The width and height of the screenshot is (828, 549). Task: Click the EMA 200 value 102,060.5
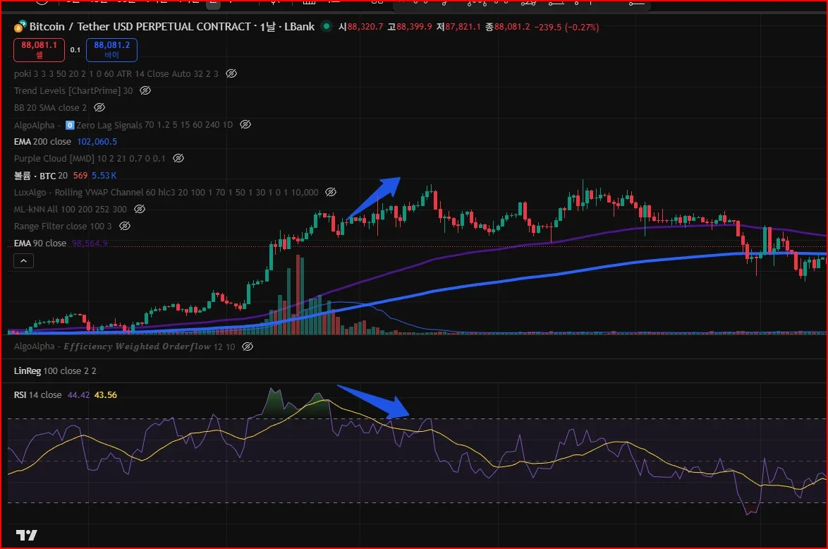[x=97, y=142]
